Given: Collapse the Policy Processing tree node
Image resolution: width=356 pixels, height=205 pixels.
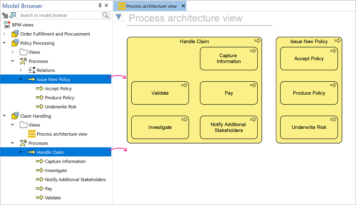Looking at the screenshot, I should (5, 43).
